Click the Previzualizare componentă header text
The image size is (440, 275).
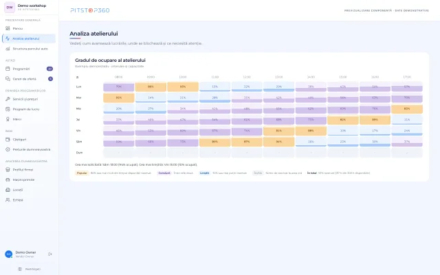(386, 11)
